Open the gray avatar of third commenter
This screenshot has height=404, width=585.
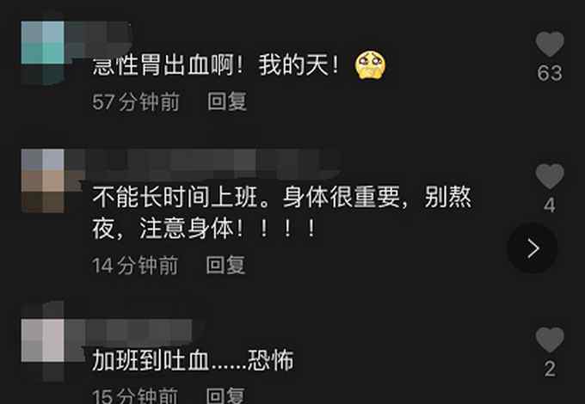[42, 340]
